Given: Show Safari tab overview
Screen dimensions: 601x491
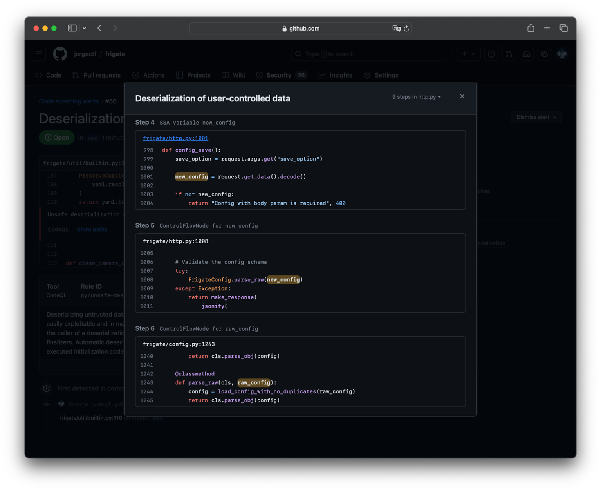Looking at the screenshot, I should (x=564, y=28).
